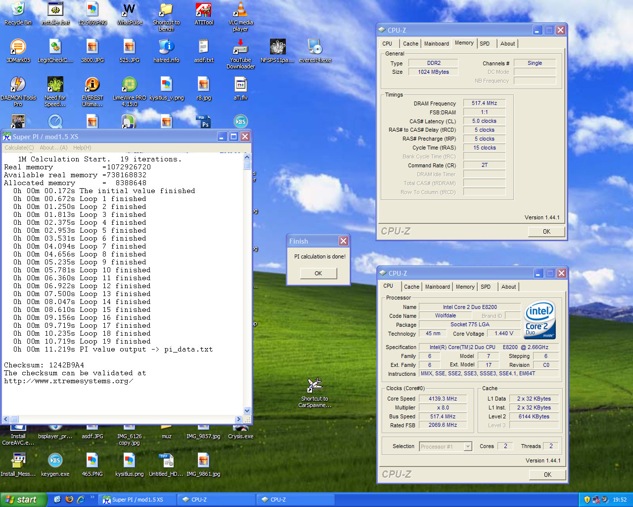
Task: Expand quick launch overflow chevron
Action: [92, 497]
